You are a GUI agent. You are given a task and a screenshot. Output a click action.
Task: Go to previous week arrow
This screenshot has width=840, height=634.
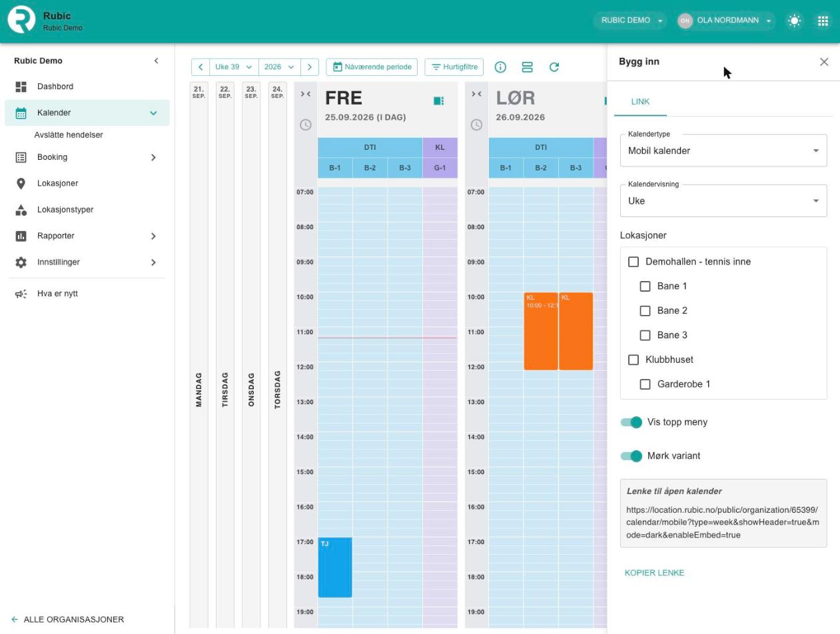click(201, 67)
